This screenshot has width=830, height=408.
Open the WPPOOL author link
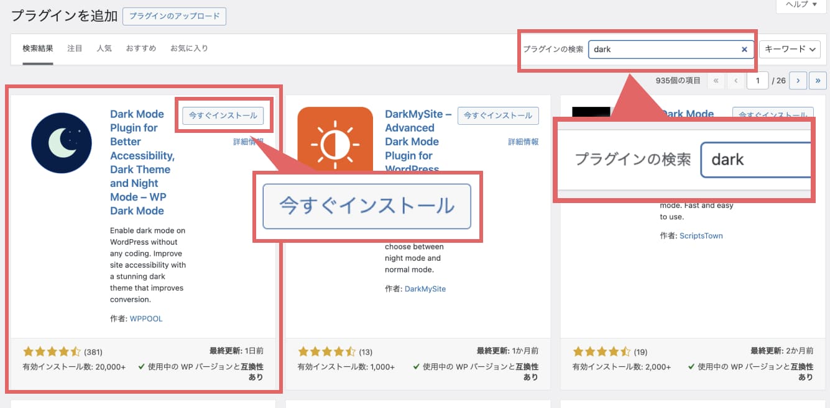146,319
